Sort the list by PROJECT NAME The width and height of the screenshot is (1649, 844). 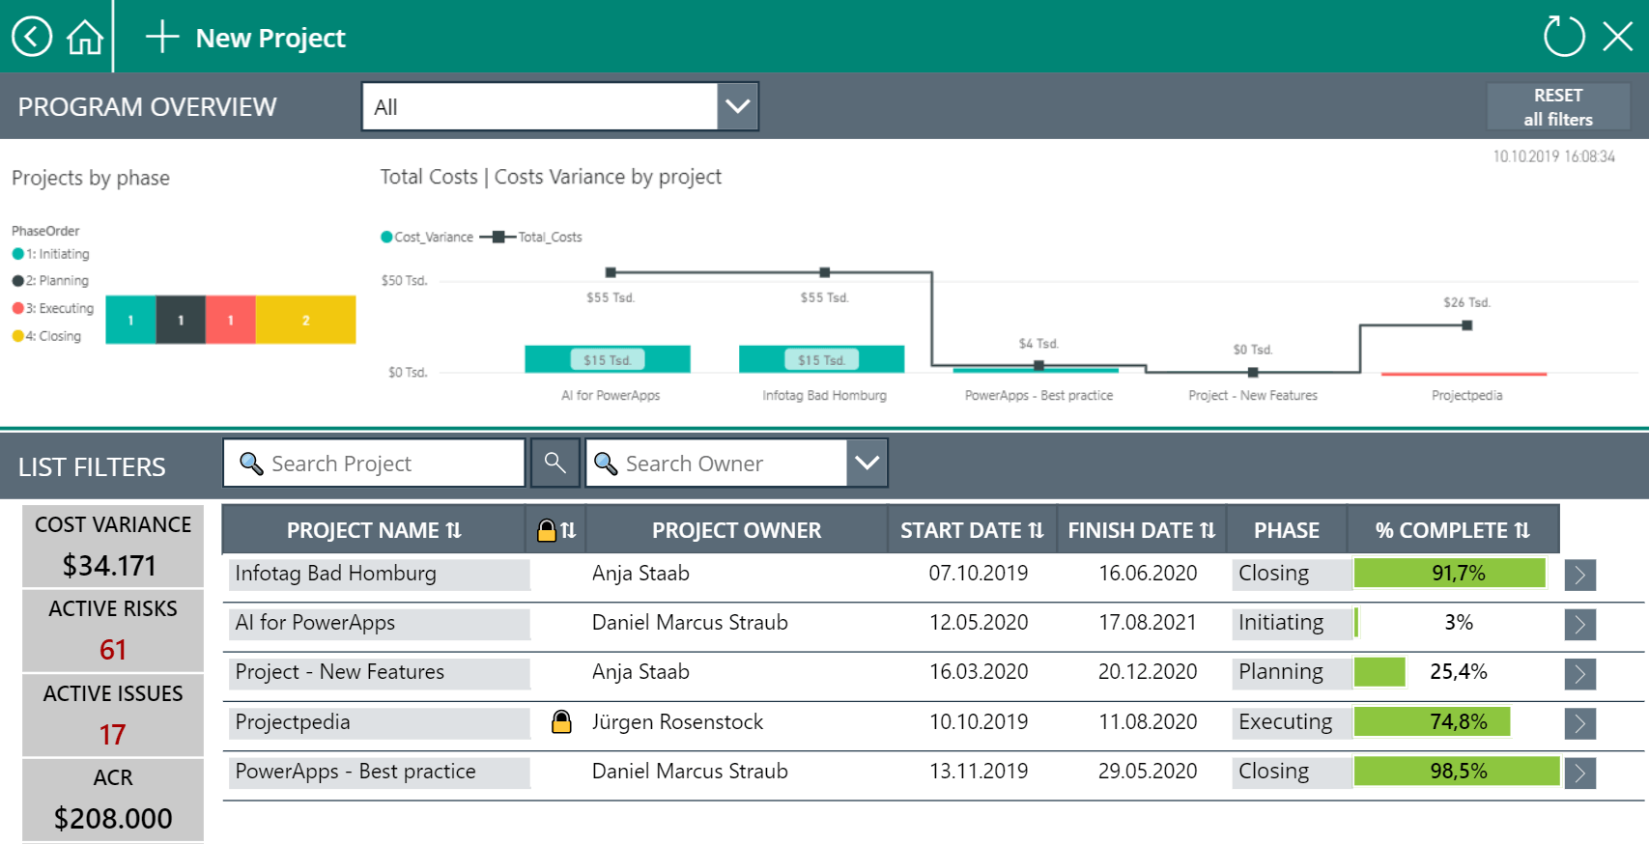coord(374,530)
